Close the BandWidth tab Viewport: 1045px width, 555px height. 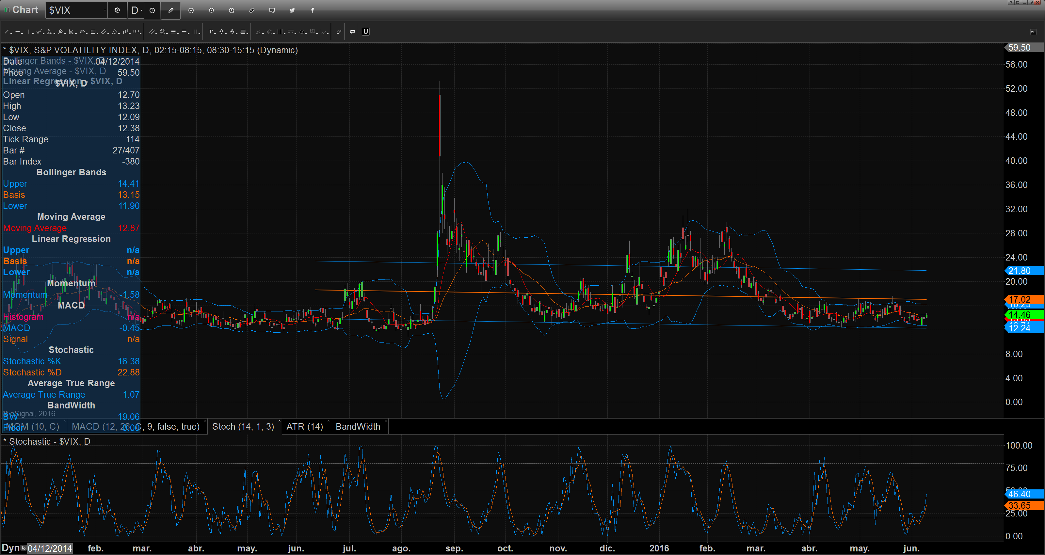pyautogui.click(x=386, y=421)
